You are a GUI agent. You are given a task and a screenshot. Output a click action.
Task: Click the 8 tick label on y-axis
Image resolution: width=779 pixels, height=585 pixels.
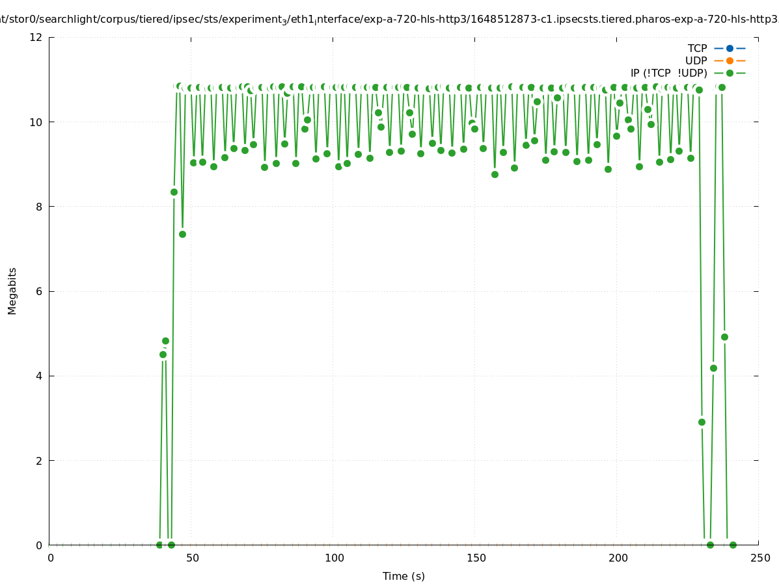point(40,207)
